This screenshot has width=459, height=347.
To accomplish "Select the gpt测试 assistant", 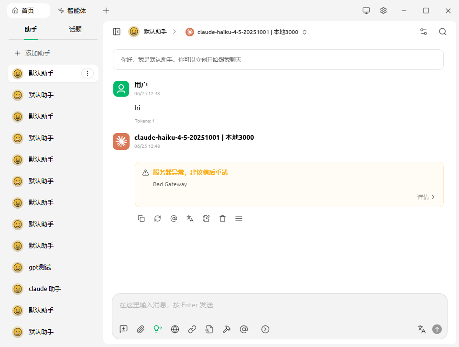I will pos(53,267).
